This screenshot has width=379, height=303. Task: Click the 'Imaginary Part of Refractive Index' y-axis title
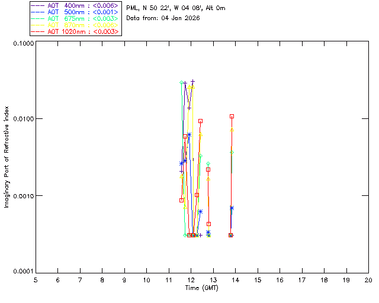tap(7, 157)
